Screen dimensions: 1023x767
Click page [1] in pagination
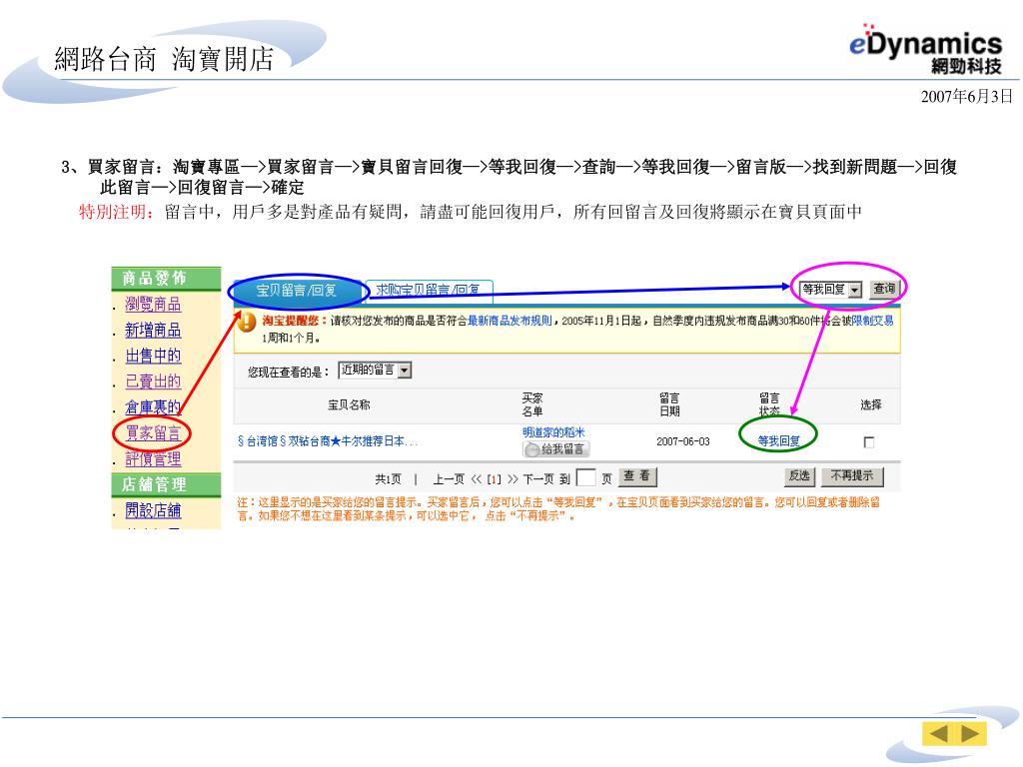pos(495,479)
